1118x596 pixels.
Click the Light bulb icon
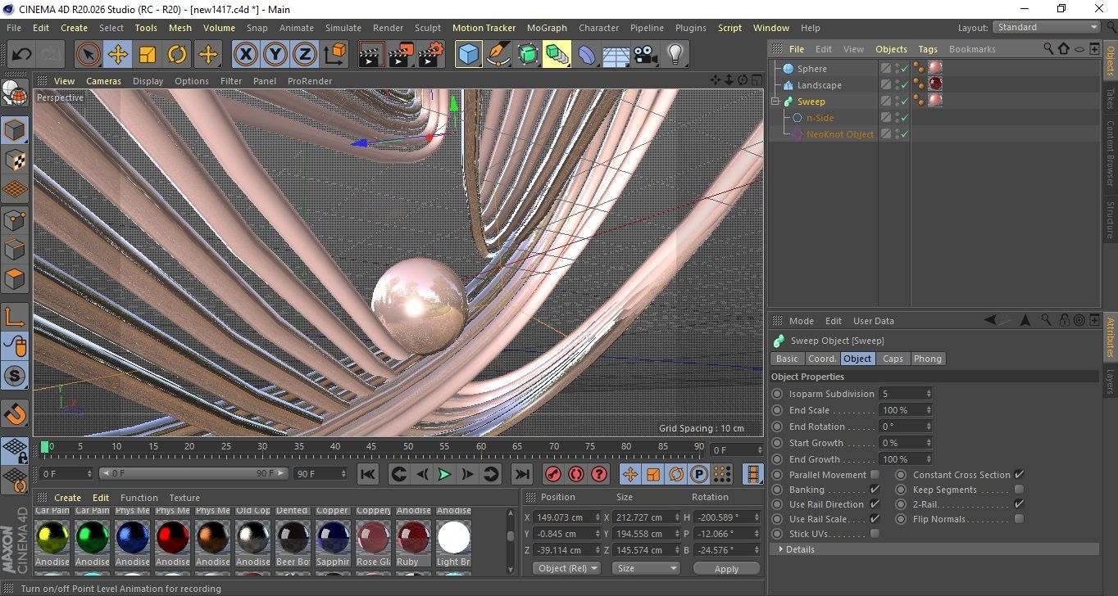point(675,55)
